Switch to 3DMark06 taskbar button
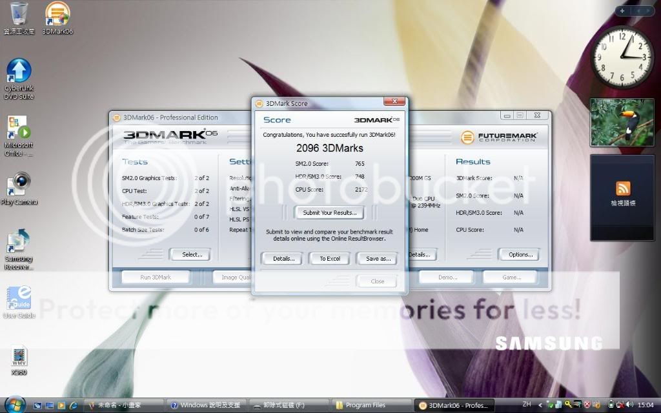Screen dimensions: 661x413 pos(454,405)
